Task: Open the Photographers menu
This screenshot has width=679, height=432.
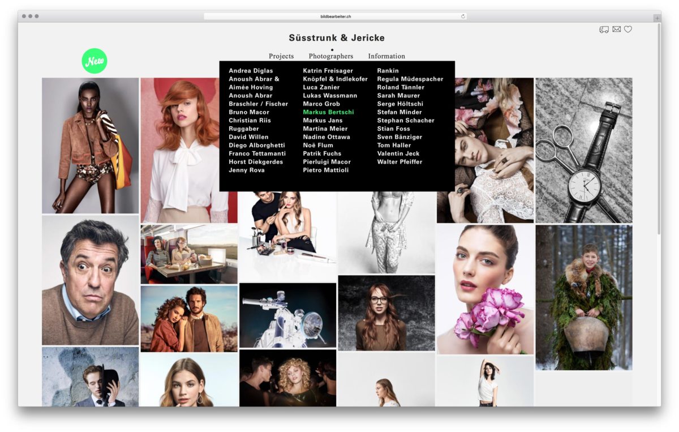Action: tap(330, 56)
